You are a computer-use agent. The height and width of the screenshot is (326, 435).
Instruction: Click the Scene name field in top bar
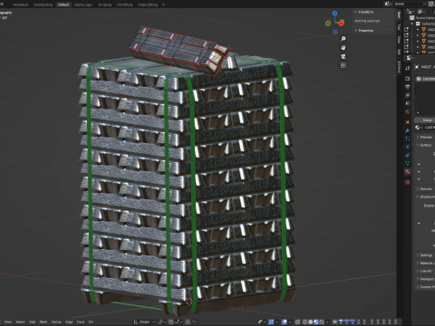[x=410, y=4]
